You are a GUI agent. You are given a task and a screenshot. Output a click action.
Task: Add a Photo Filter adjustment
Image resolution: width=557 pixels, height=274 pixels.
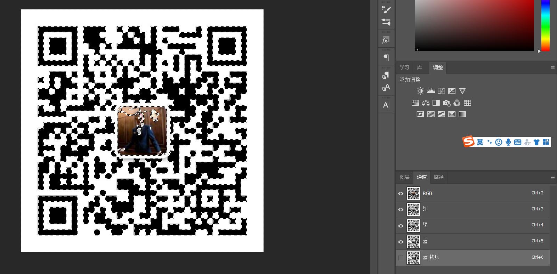point(446,103)
